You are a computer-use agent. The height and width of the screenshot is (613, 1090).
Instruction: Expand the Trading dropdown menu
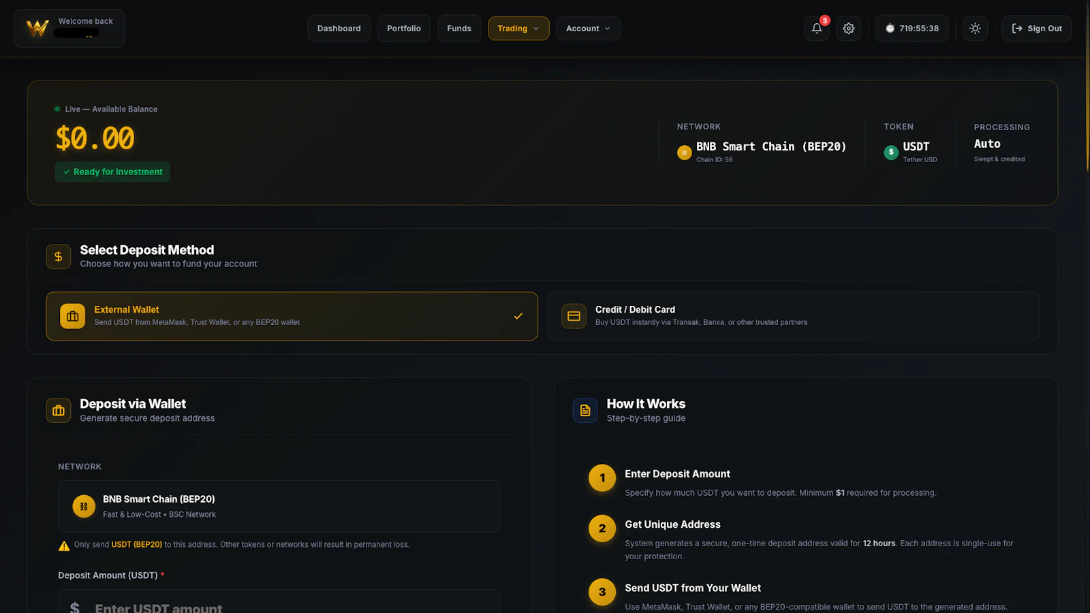[518, 29]
